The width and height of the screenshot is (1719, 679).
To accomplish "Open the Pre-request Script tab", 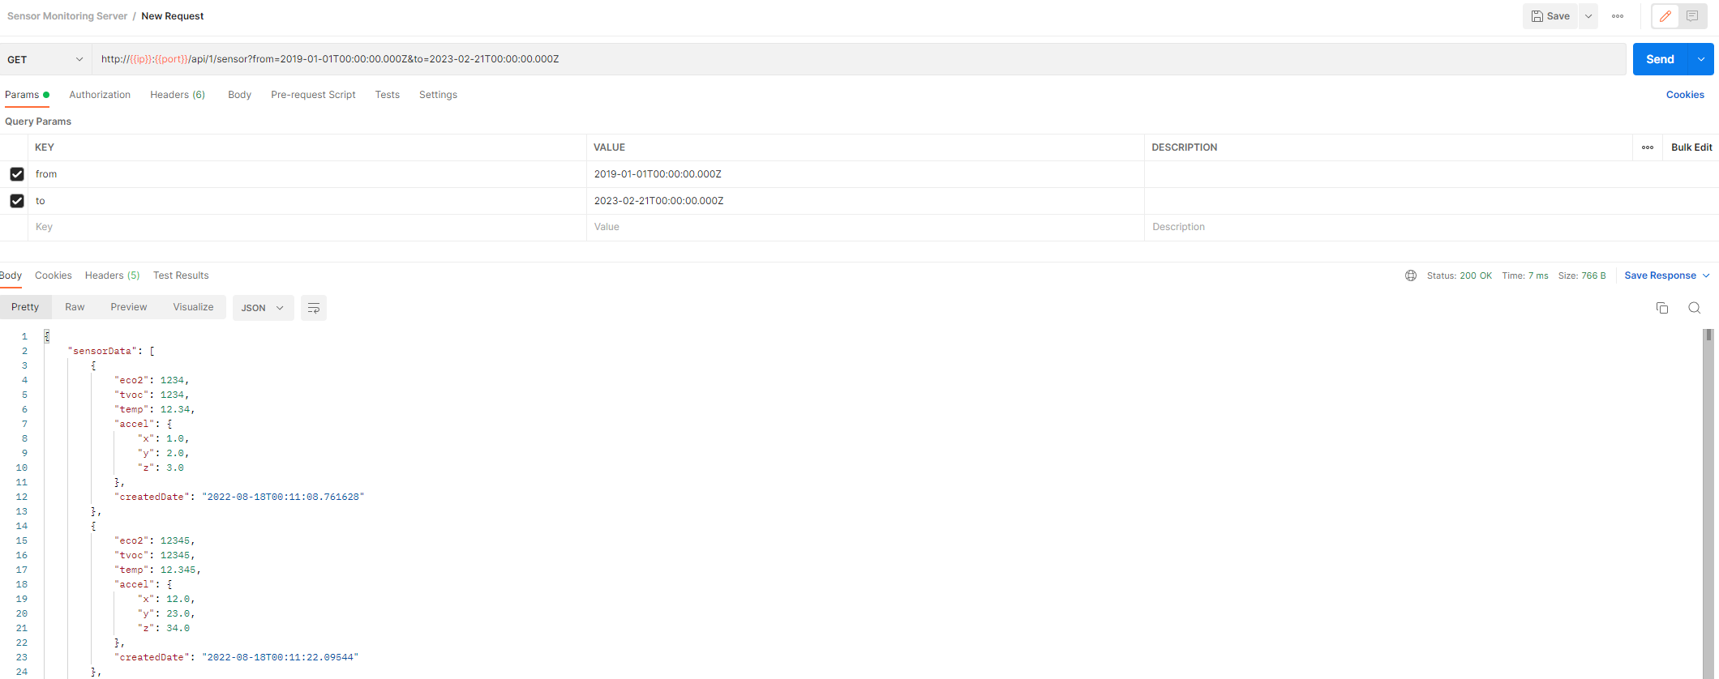I will point(313,95).
